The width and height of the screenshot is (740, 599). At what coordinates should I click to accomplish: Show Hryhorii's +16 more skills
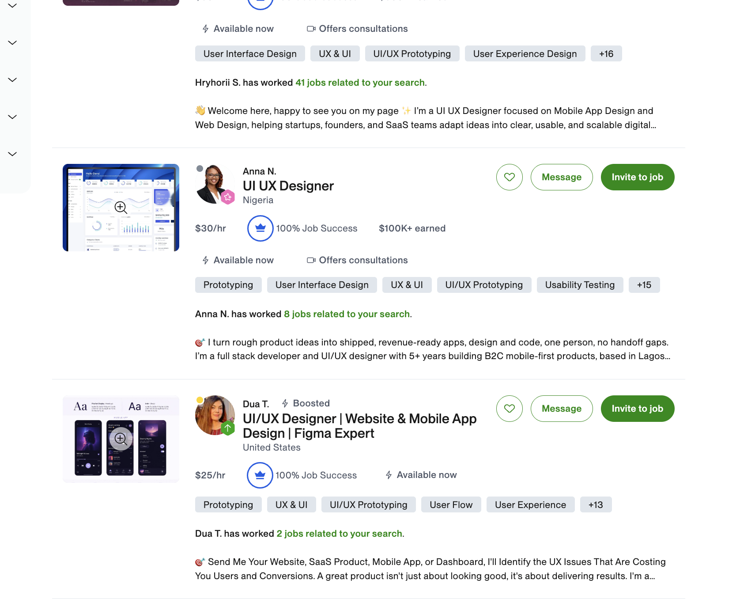tap(606, 53)
